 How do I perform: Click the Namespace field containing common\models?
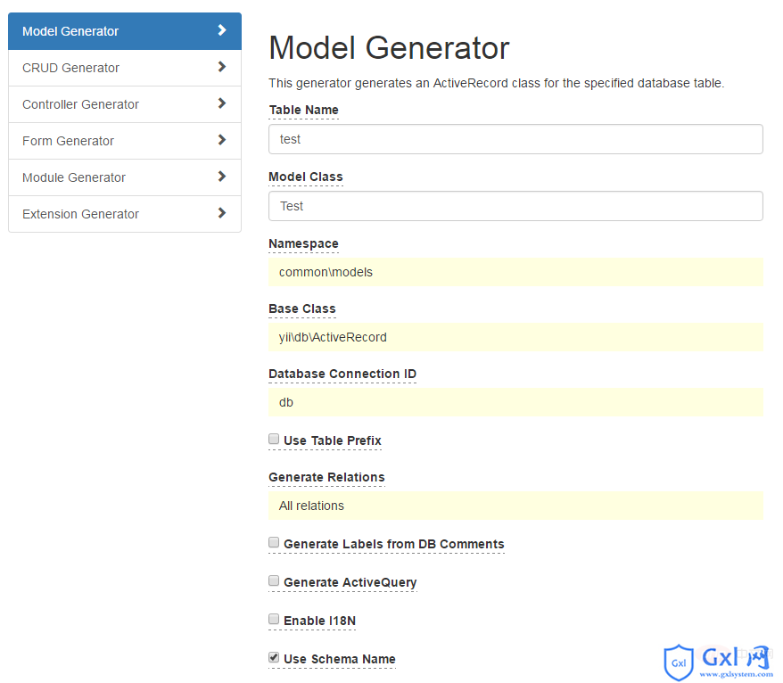pyautogui.click(x=515, y=272)
